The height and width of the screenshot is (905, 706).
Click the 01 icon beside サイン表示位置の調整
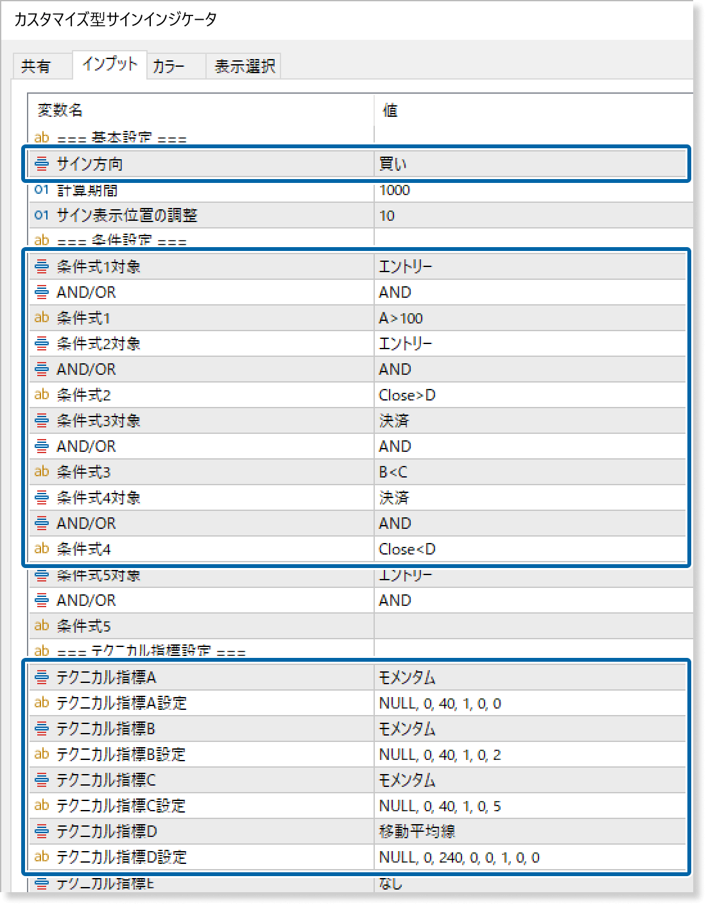[x=41, y=216]
